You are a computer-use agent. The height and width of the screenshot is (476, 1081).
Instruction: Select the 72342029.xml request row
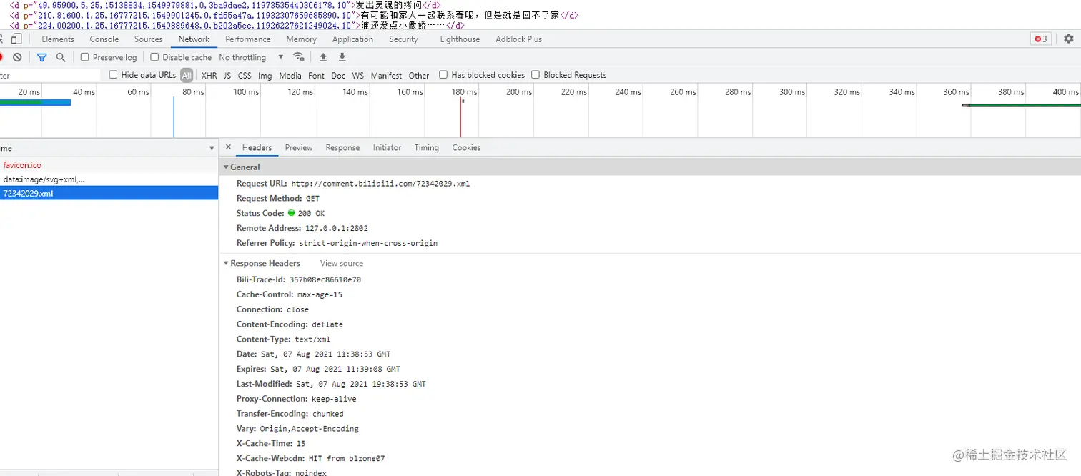(x=109, y=193)
